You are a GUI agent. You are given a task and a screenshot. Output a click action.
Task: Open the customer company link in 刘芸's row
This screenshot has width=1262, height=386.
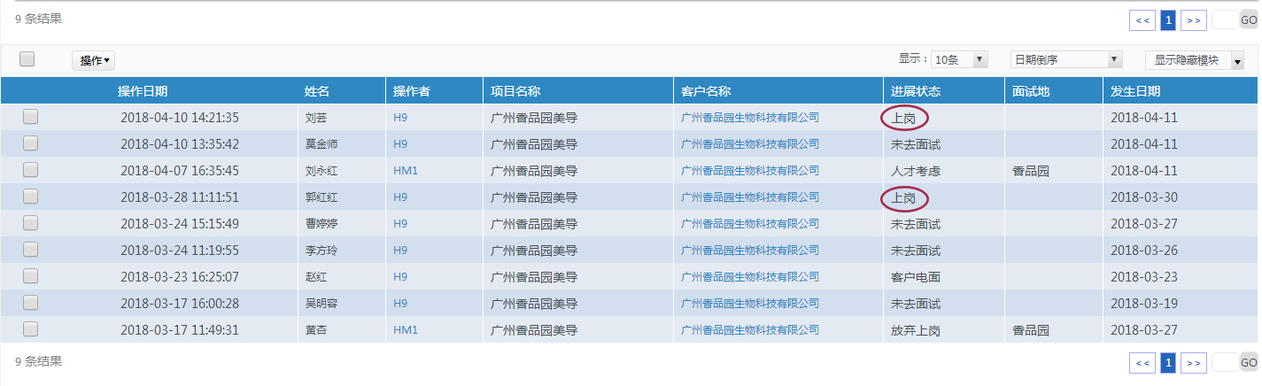click(750, 117)
